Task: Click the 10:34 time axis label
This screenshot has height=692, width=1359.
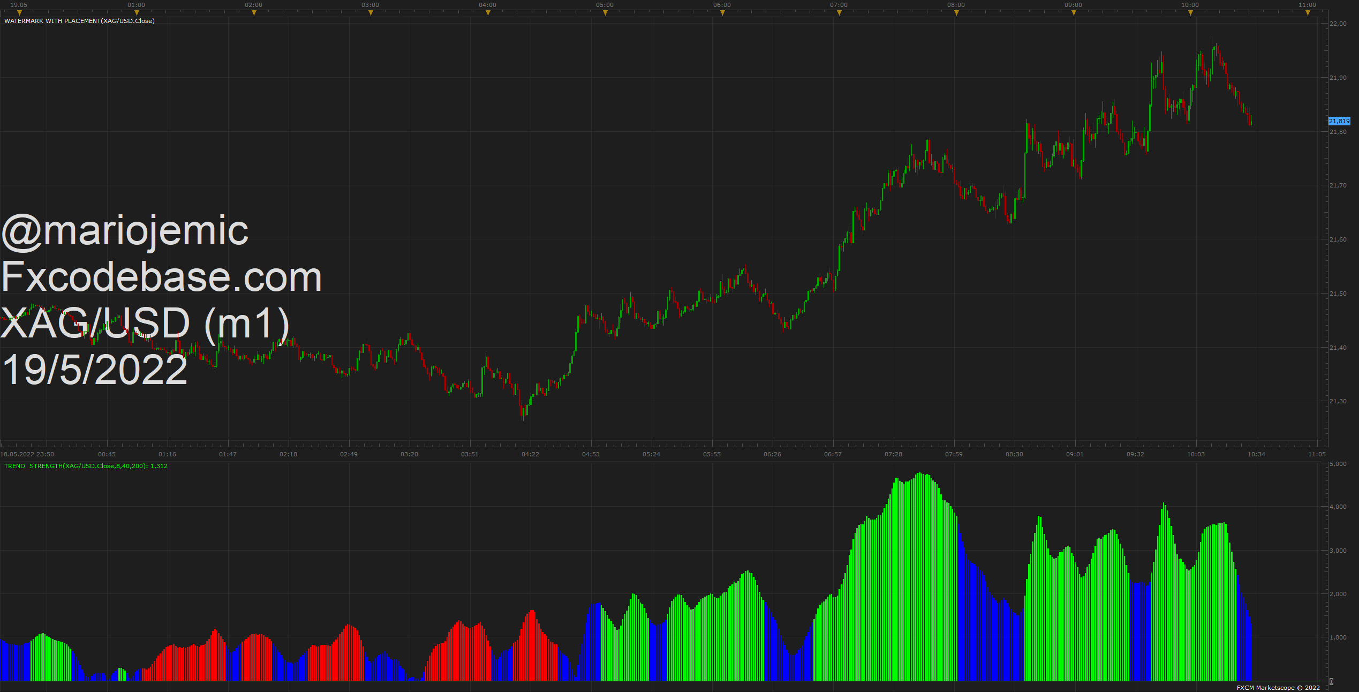Action: (1257, 454)
